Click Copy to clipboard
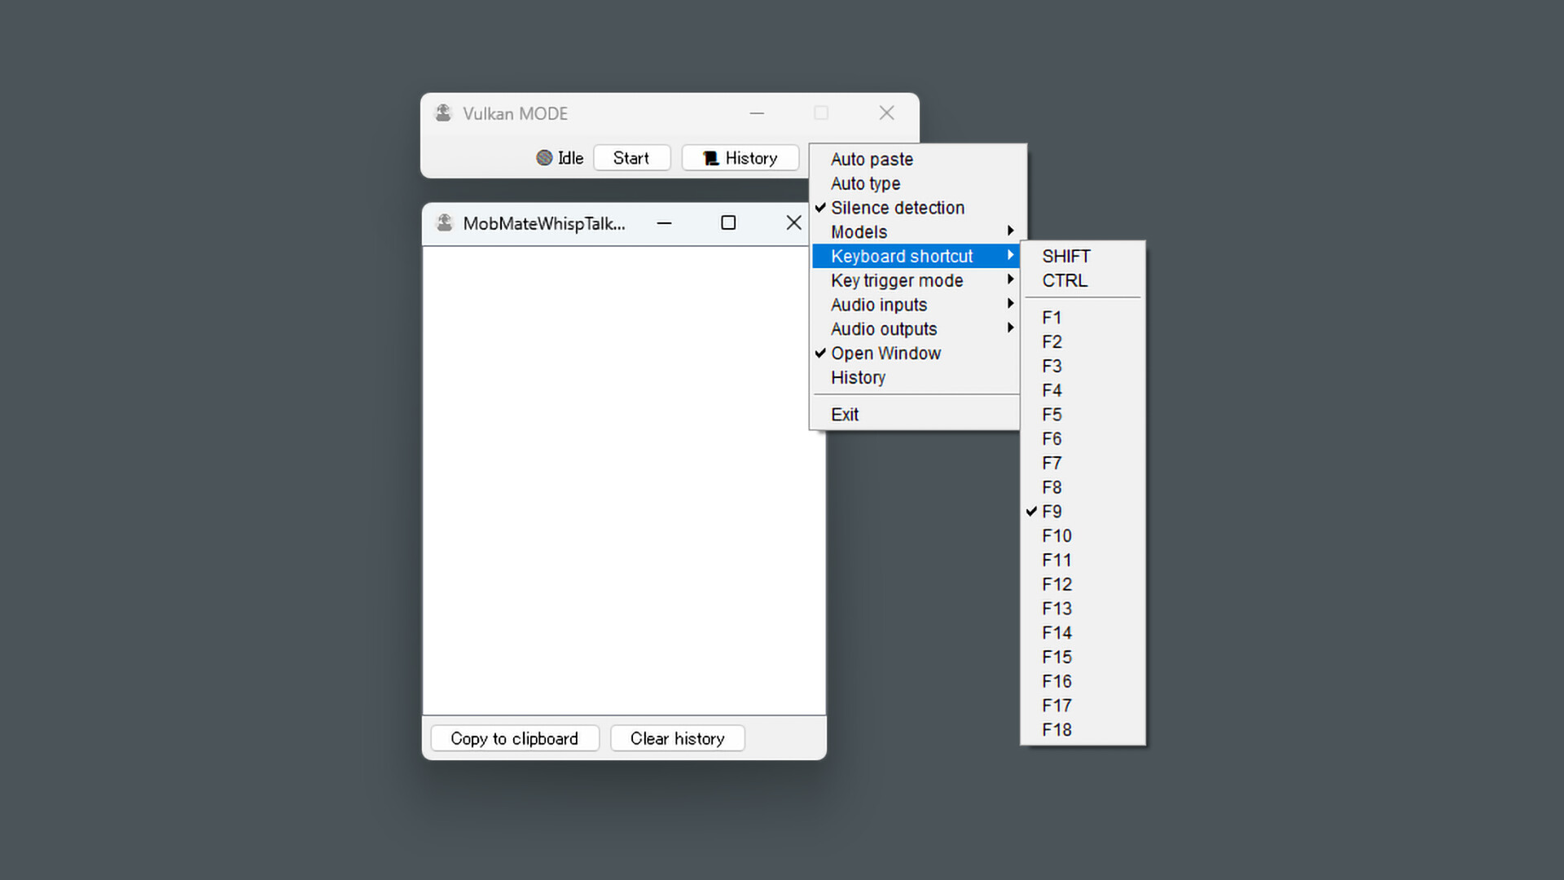The width and height of the screenshot is (1564, 880). point(514,738)
